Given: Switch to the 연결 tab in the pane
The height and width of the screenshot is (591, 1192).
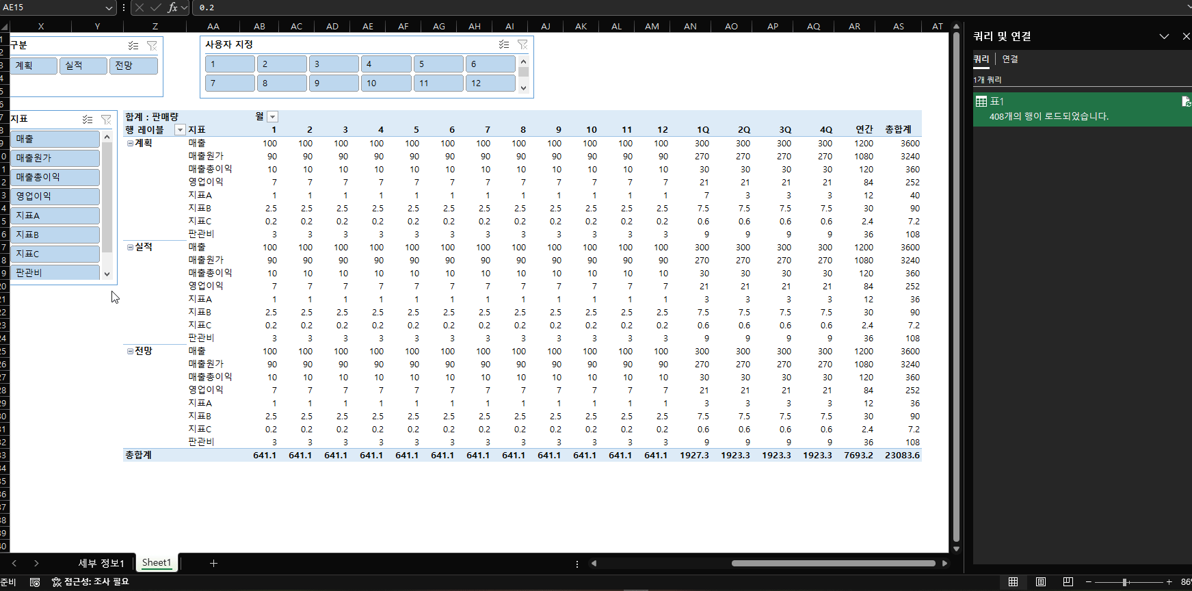Looking at the screenshot, I should pos(1010,60).
